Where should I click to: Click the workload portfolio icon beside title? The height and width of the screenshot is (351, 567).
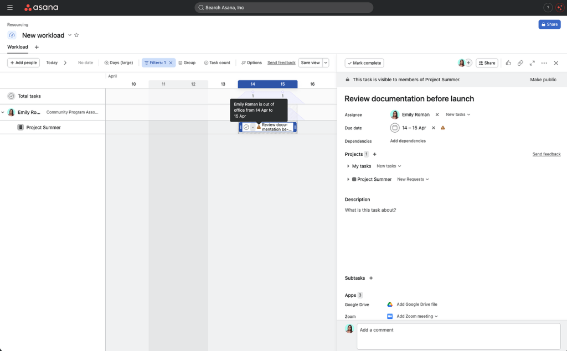12,35
